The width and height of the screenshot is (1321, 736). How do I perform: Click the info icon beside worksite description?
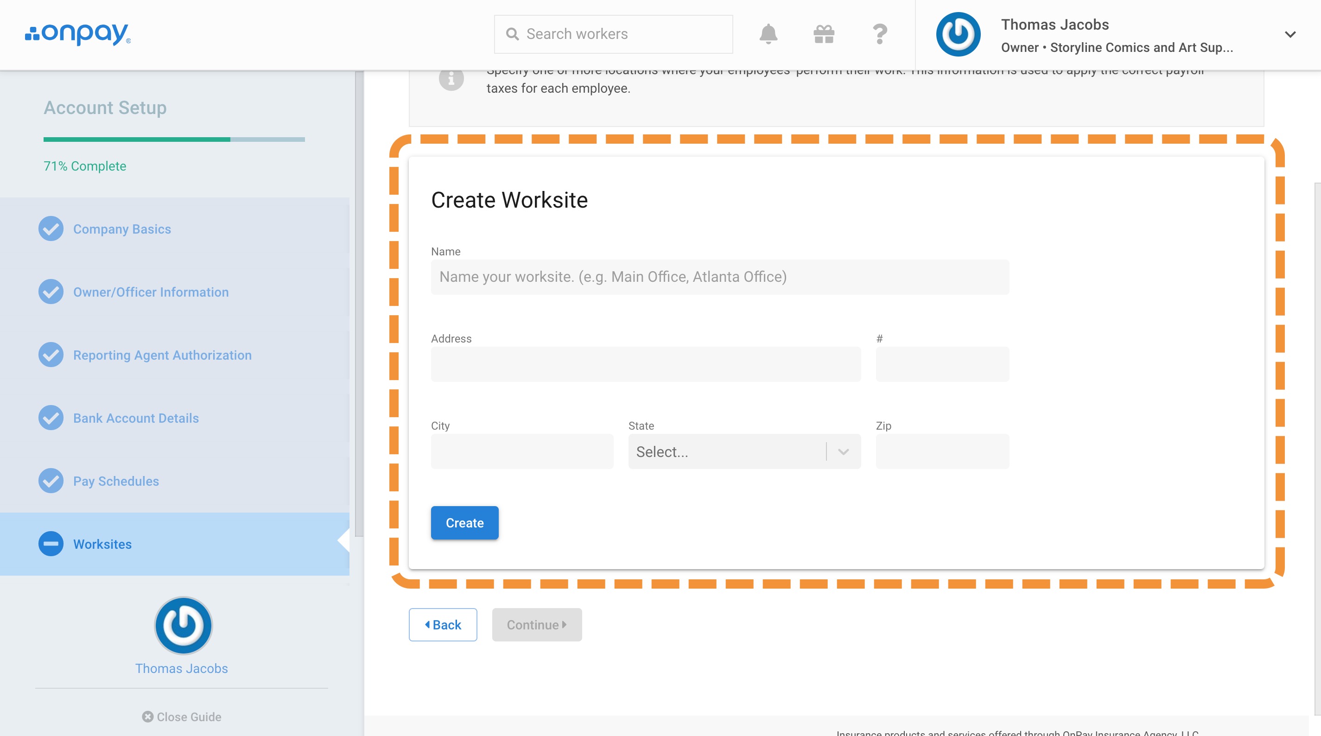(451, 78)
